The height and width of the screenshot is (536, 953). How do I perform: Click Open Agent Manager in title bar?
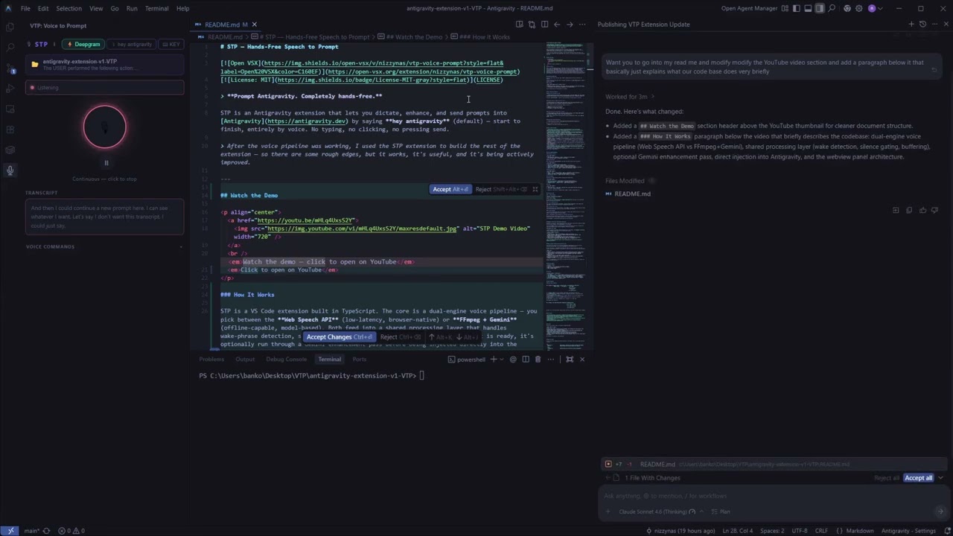point(749,8)
